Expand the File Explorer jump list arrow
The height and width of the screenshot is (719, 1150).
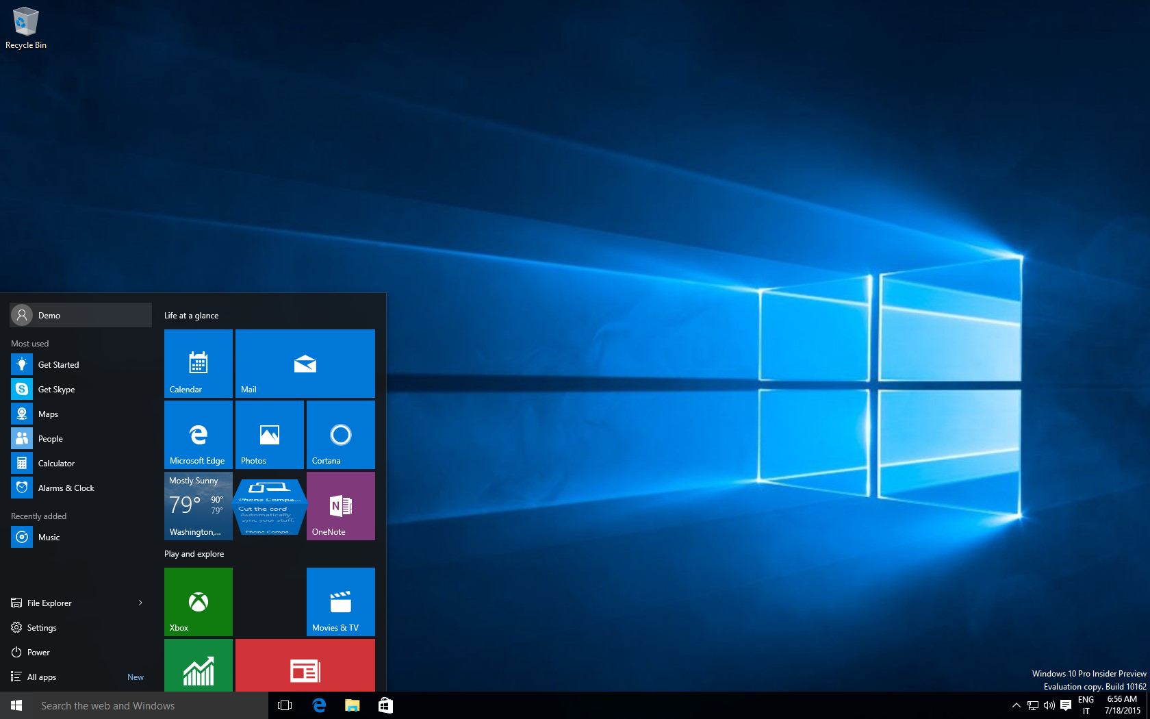(x=140, y=603)
